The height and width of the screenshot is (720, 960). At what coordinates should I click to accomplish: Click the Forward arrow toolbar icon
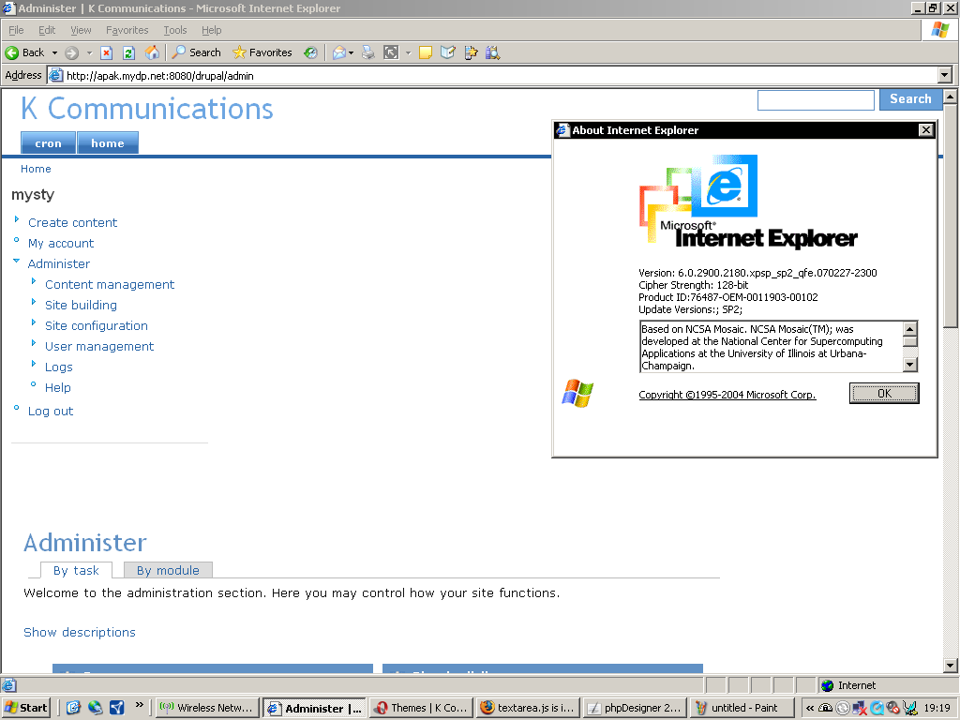[x=71, y=52]
